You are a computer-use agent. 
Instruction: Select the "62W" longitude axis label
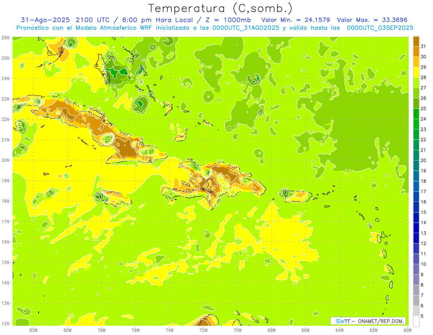(373, 330)
